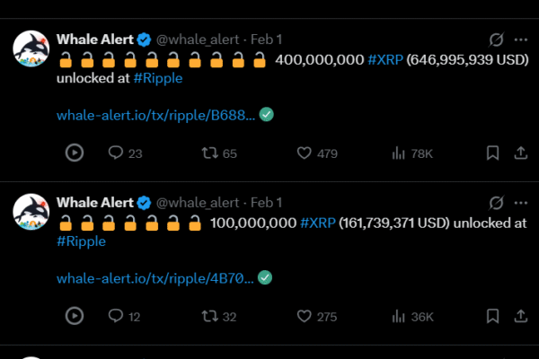Click Grok icon on first post
539x359 pixels.
tap(495, 39)
